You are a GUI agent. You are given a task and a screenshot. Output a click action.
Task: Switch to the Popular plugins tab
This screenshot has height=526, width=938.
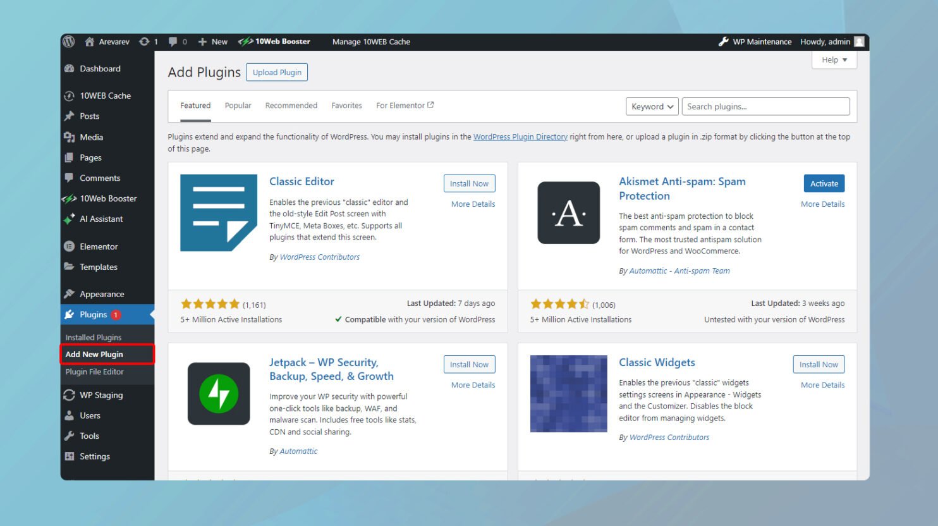tap(238, 105)
